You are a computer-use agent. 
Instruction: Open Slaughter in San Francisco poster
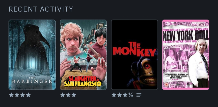[x=83, y=55]
